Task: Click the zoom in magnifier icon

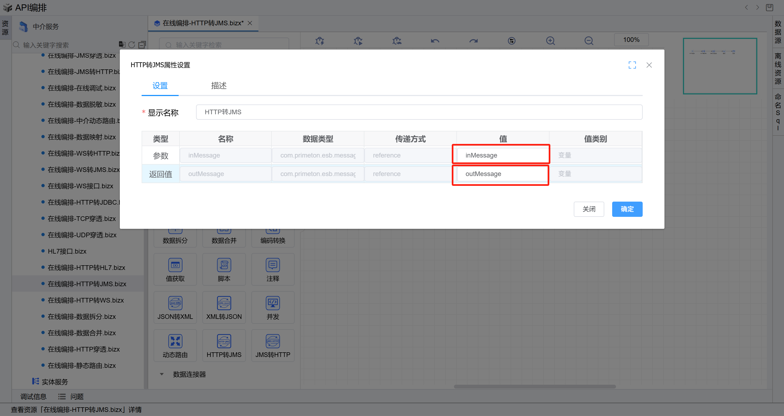Action: 550,41
